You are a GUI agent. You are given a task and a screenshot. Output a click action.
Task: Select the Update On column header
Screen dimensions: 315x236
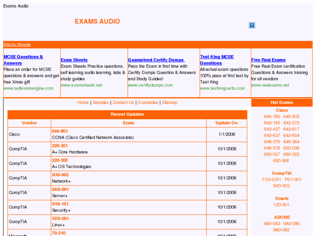click(227, 123)
